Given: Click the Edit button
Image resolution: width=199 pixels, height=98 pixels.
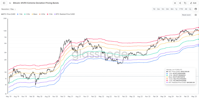Looking at the screenshot, I should coord(193,3).
